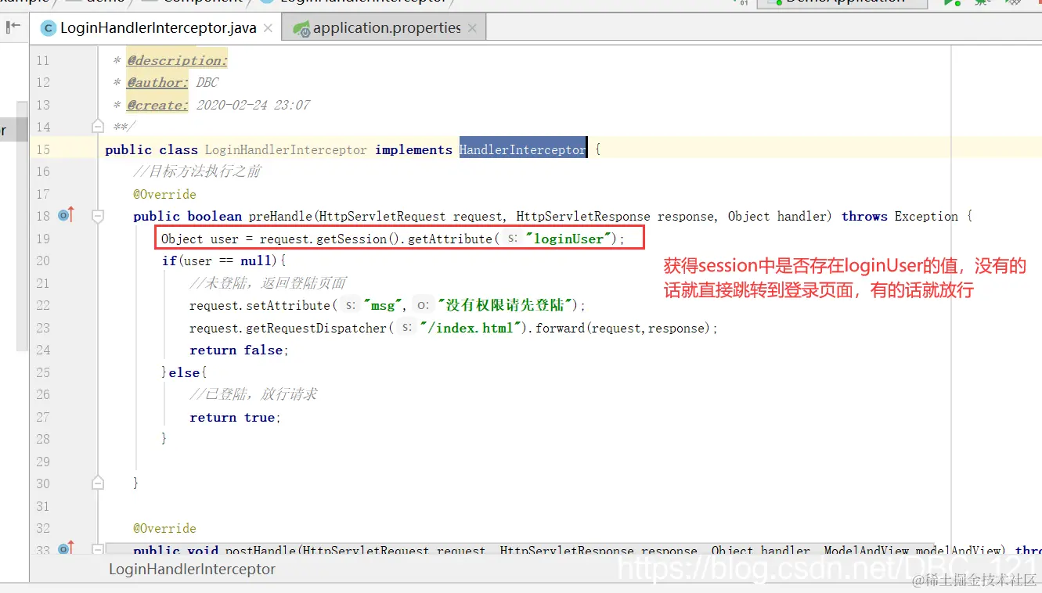Click the implements-method gutter icon on line 33

pos(66,548)
